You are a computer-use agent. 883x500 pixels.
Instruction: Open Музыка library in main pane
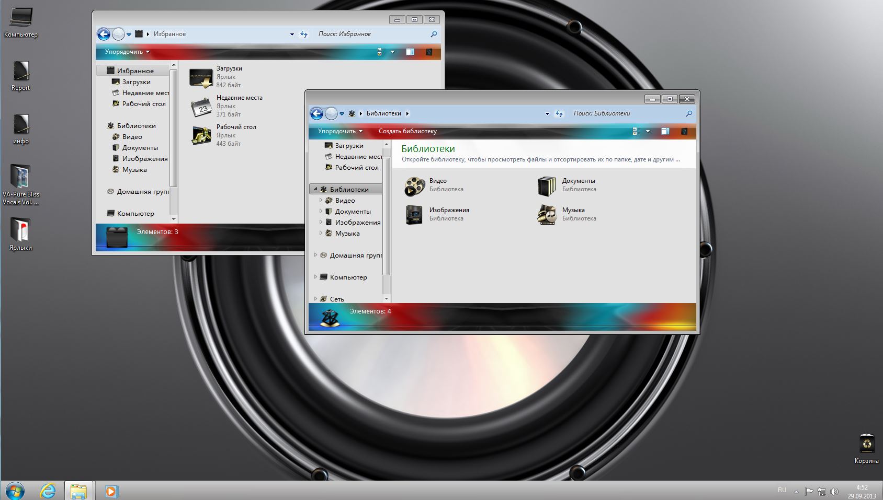click(567, 215)
